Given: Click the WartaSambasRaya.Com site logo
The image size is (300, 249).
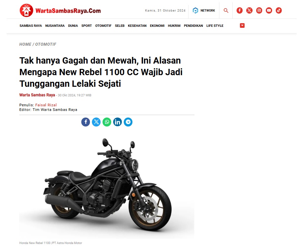Looking at the screenshot, I should [60, 10].
